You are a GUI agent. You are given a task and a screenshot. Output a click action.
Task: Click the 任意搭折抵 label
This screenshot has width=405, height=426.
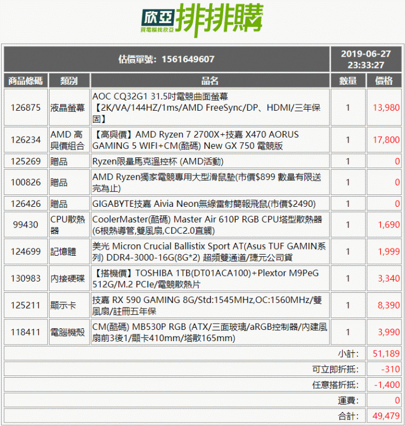point(335,385)
